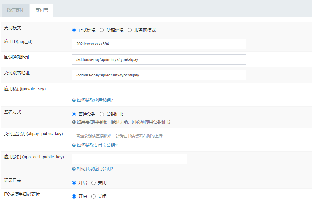The height and width of the screenshot is (203, 312).
Task: Click the 应用ID app_id input field
Action: pyautogui.click(x=159, y=44)
